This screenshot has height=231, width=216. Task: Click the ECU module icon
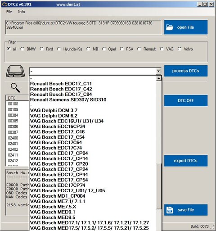coord(15,71)
